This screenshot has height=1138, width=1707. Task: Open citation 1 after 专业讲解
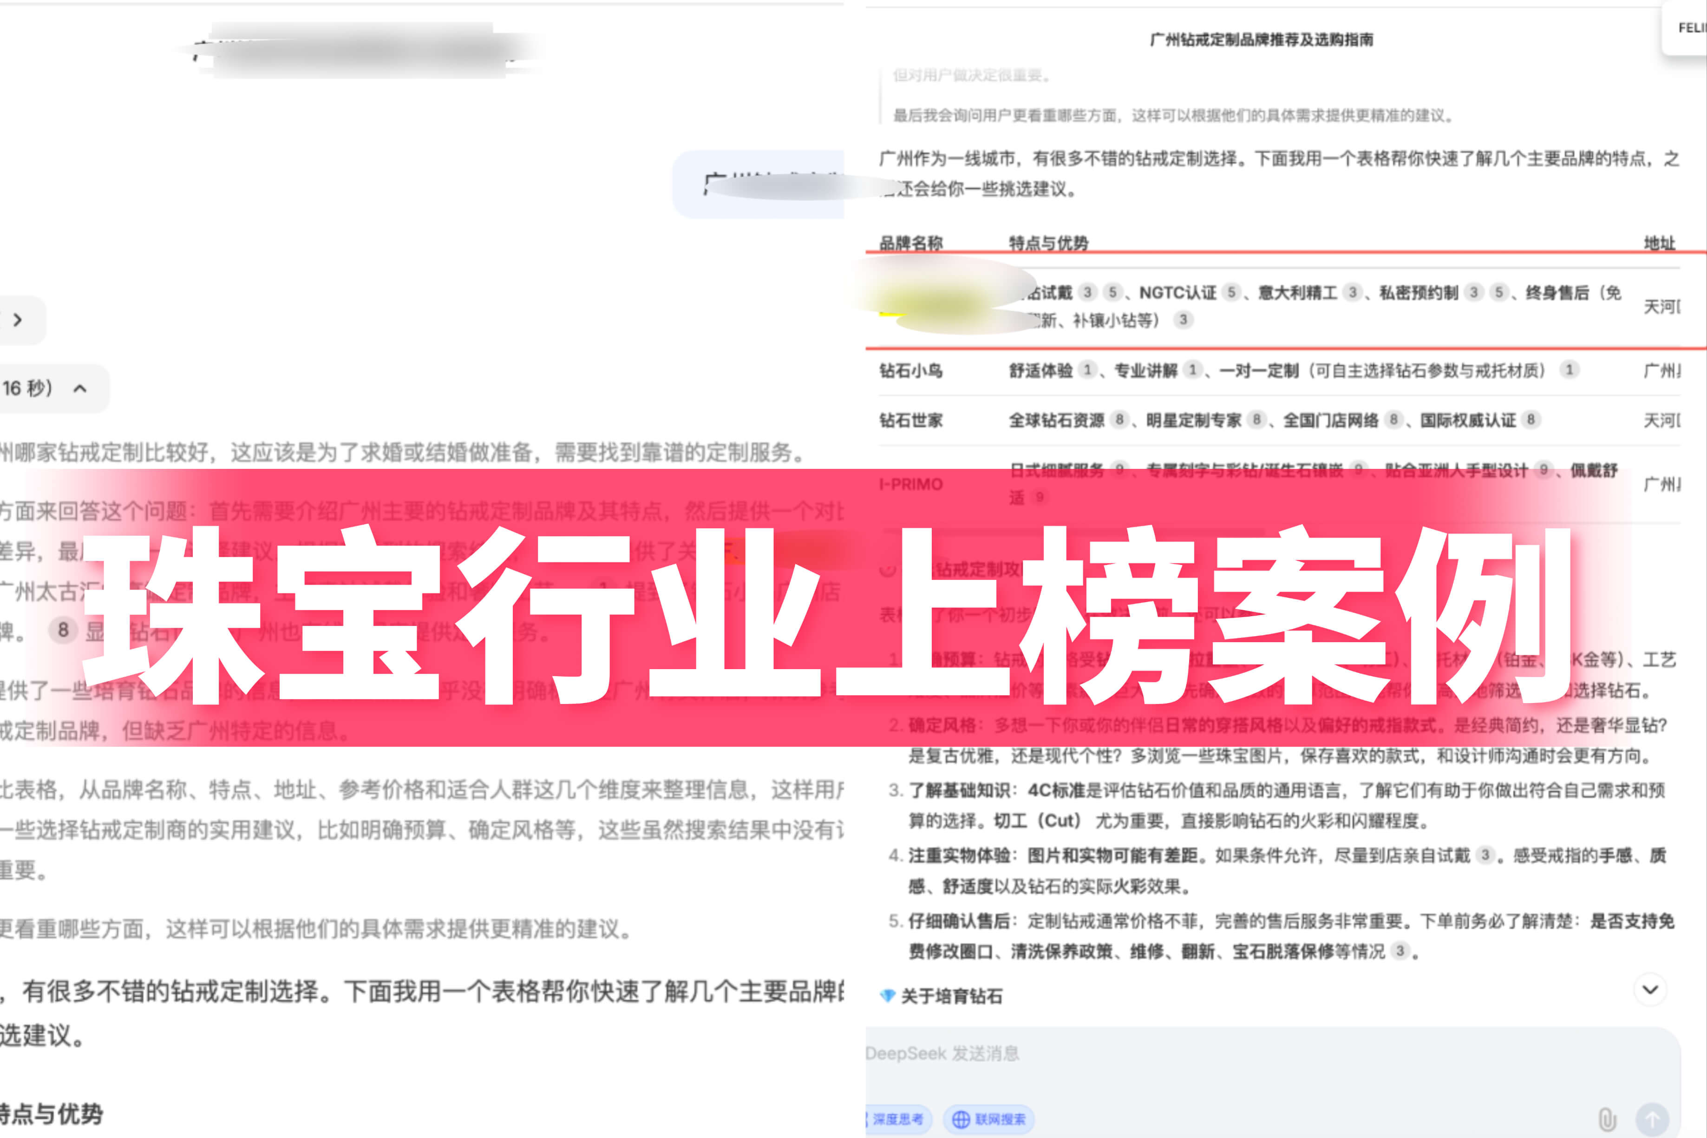tap(1192, 370)
